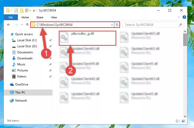Expand the ribbon with the chevron

[179, 17]
